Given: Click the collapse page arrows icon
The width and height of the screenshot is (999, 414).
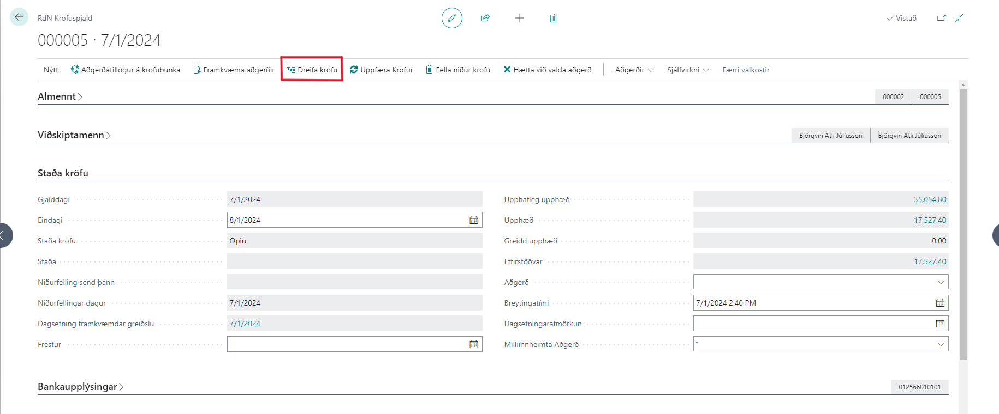Looking at the screenshot, I should click(x=959, y=18).
